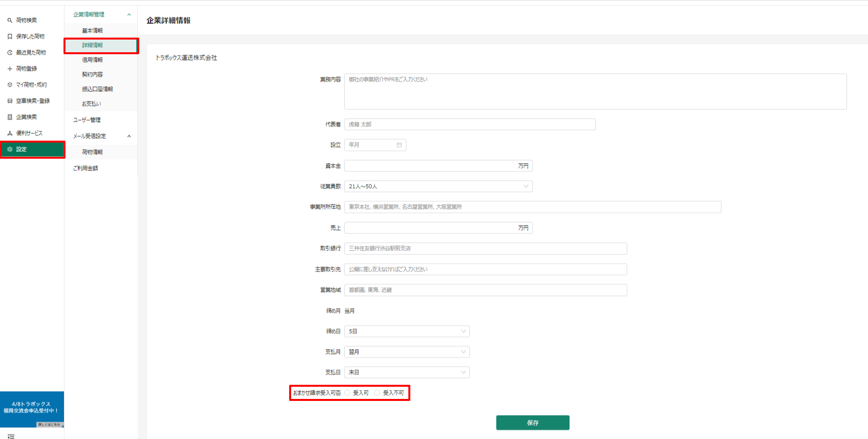
Task: Go to 荷物登録 in the left menu
Action: click(26, 69)
